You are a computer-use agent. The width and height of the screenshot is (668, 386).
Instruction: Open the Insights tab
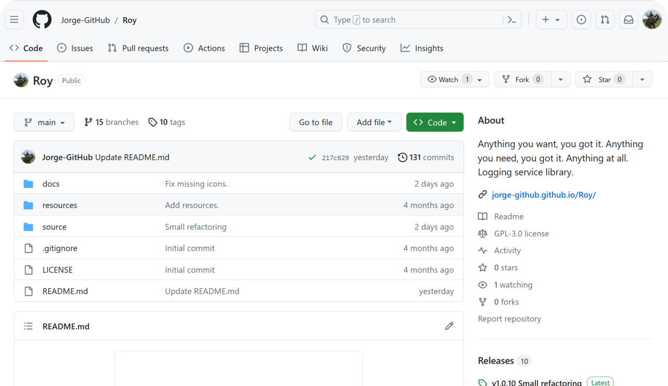tap(422, 48)
